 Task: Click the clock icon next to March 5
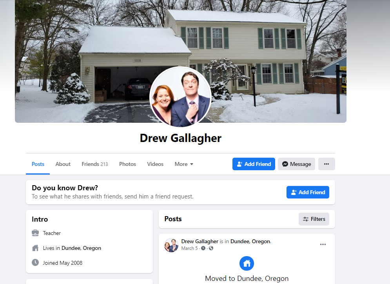pos(203,248)
